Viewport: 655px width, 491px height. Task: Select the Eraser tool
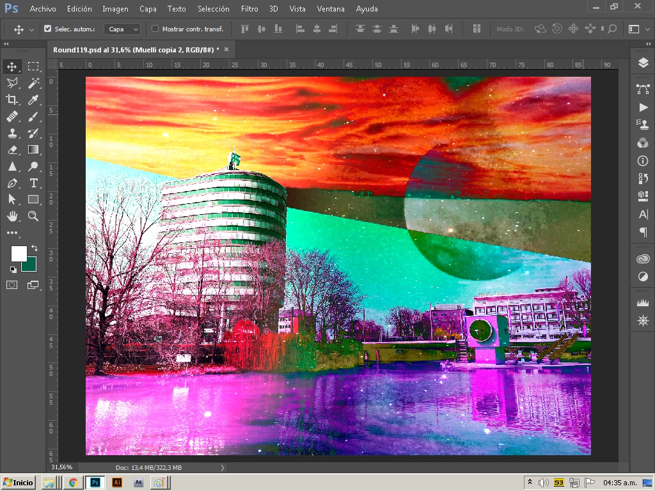(x=12, y=150)
